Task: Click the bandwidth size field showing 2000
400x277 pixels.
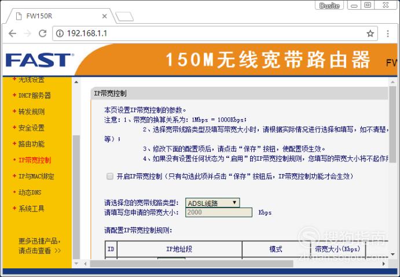Action: (219, 212)
